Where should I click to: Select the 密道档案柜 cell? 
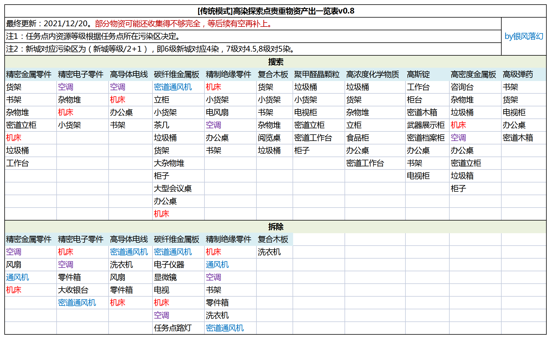pos(427,138)
